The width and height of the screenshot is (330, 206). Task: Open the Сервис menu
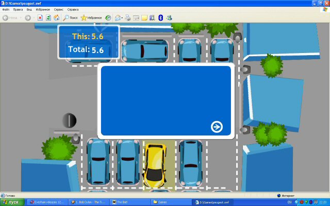[58, 9]
